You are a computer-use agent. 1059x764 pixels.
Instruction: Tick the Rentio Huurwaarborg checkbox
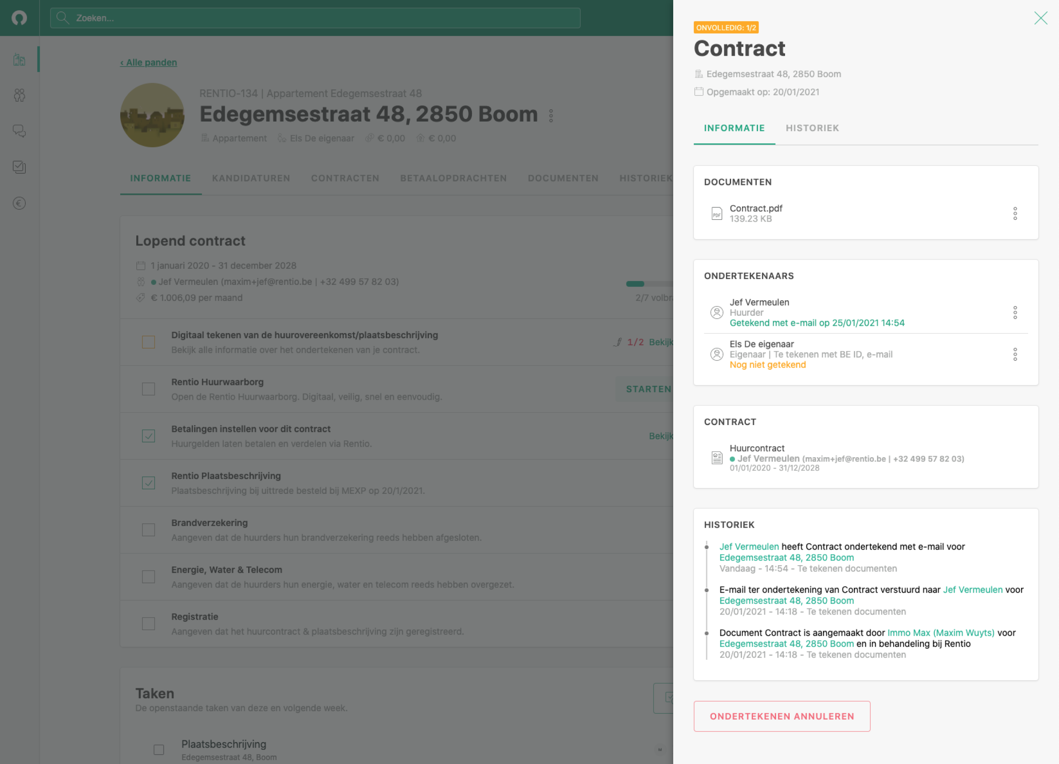pos(149,389)
